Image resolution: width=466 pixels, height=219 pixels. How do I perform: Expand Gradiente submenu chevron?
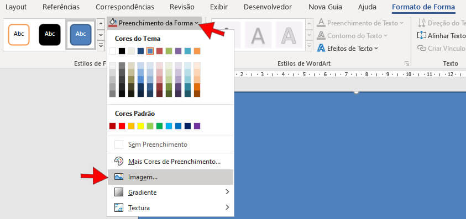[x=227, y=192]
